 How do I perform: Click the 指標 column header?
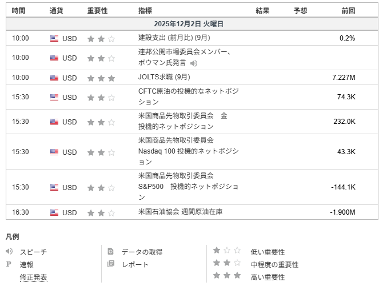tap(145, 10)
